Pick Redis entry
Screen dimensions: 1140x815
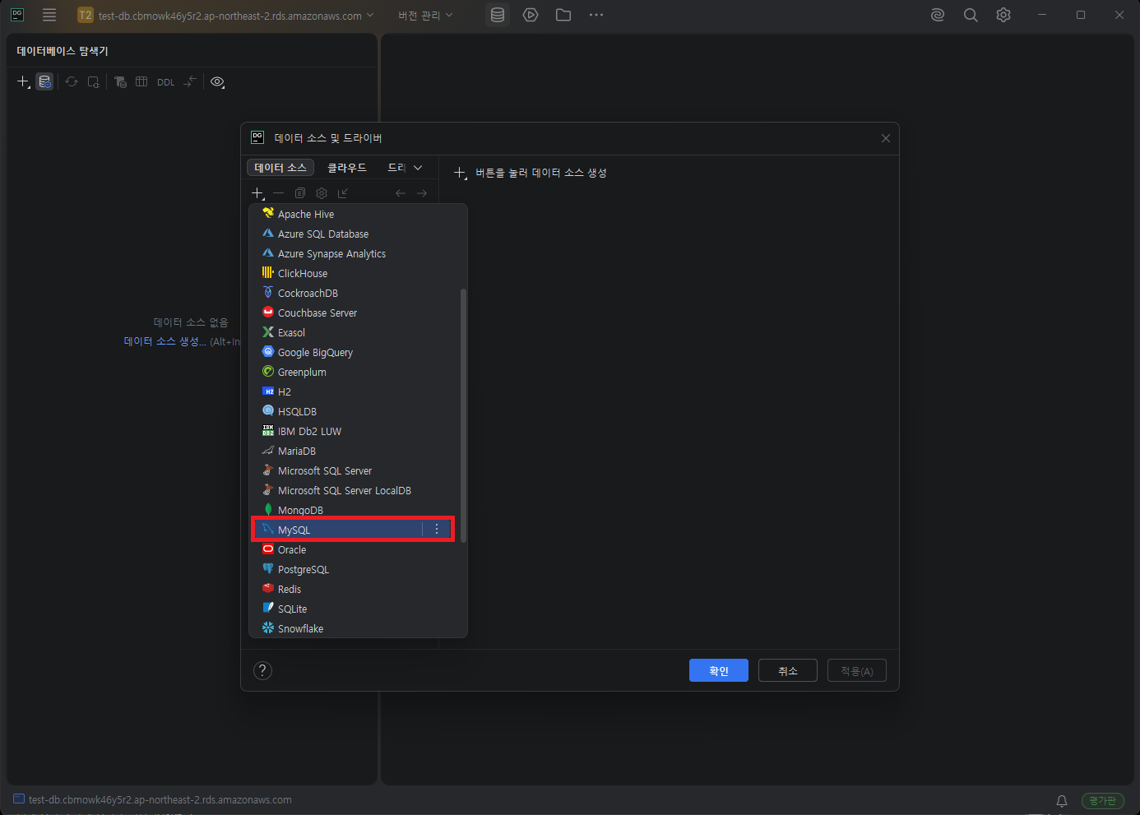click(x=355, y=589)
